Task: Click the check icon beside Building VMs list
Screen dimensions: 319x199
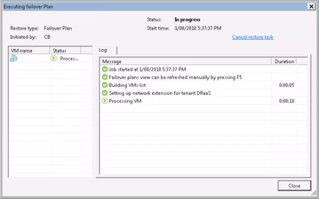Action: click(105, 85)
